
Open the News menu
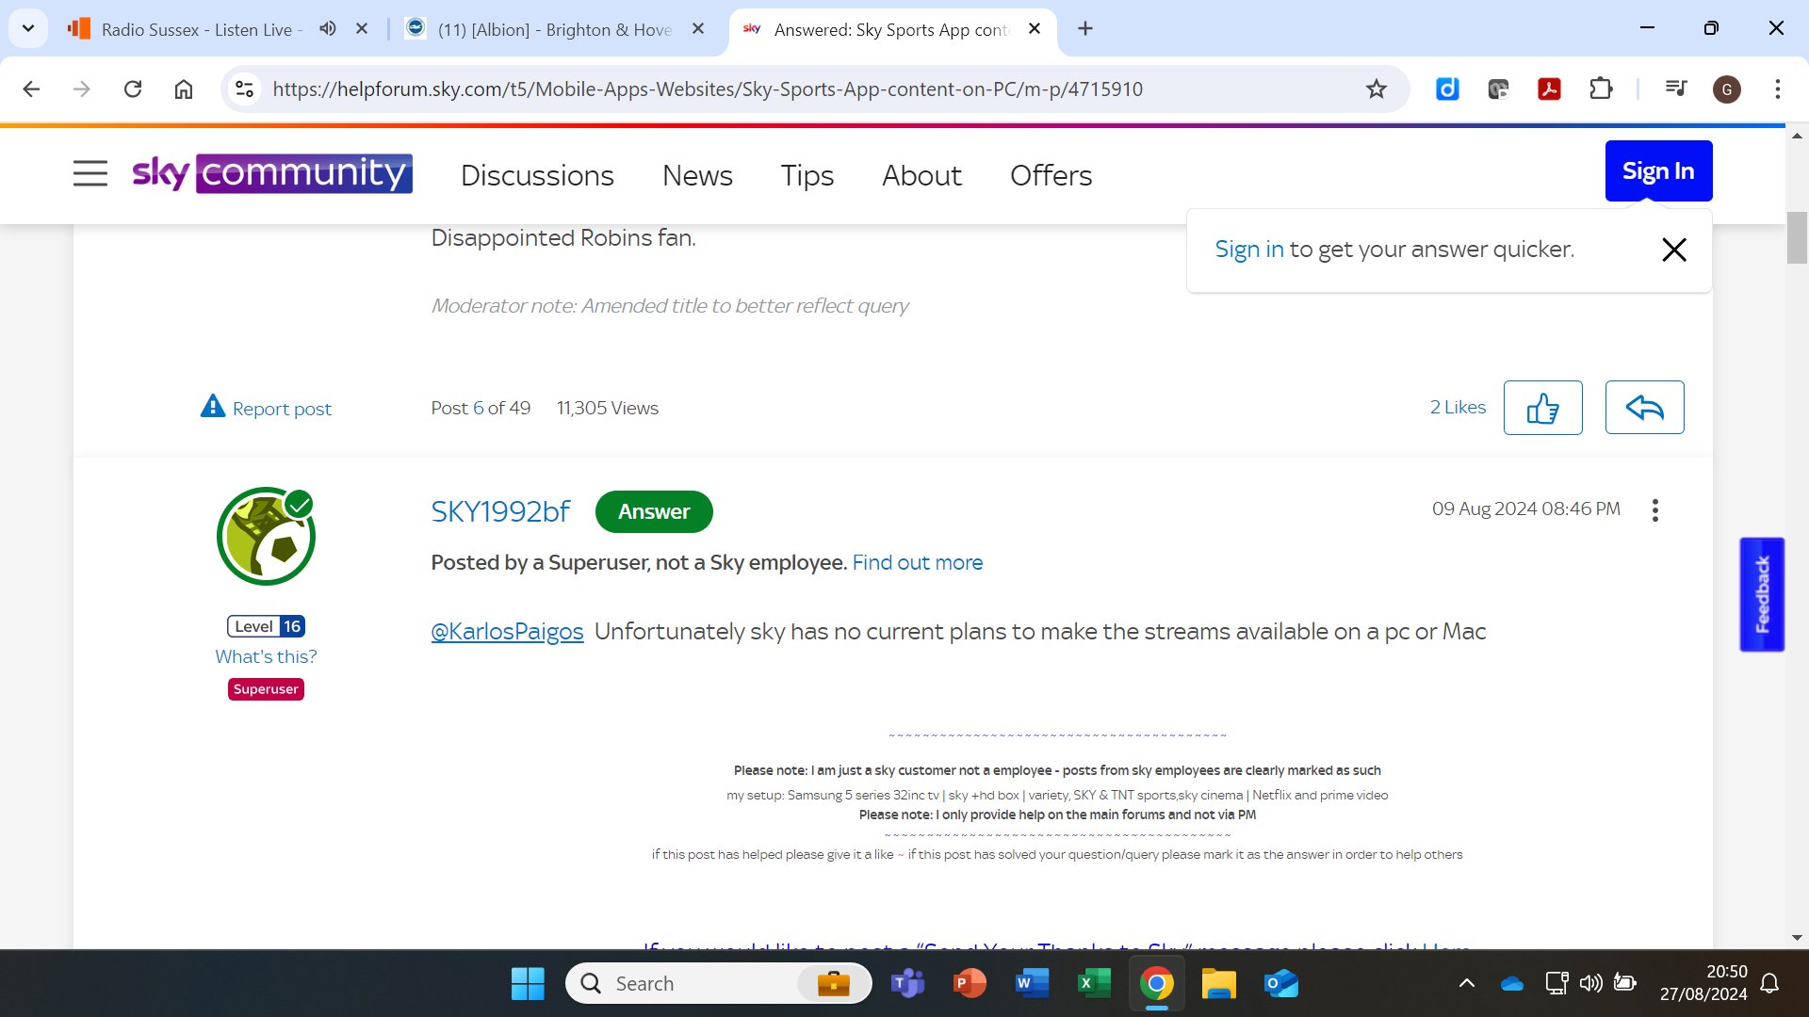click(x=697, y=175)
